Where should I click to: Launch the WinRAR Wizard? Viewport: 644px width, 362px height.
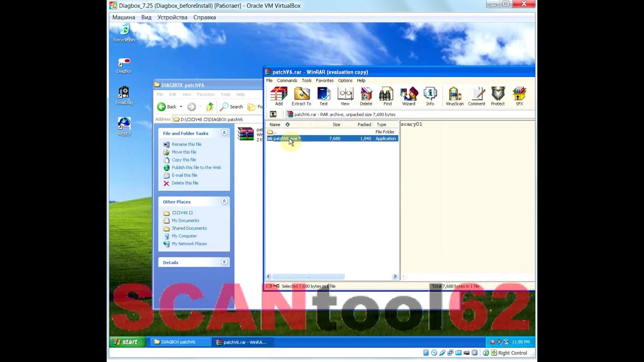pos(409,96)
